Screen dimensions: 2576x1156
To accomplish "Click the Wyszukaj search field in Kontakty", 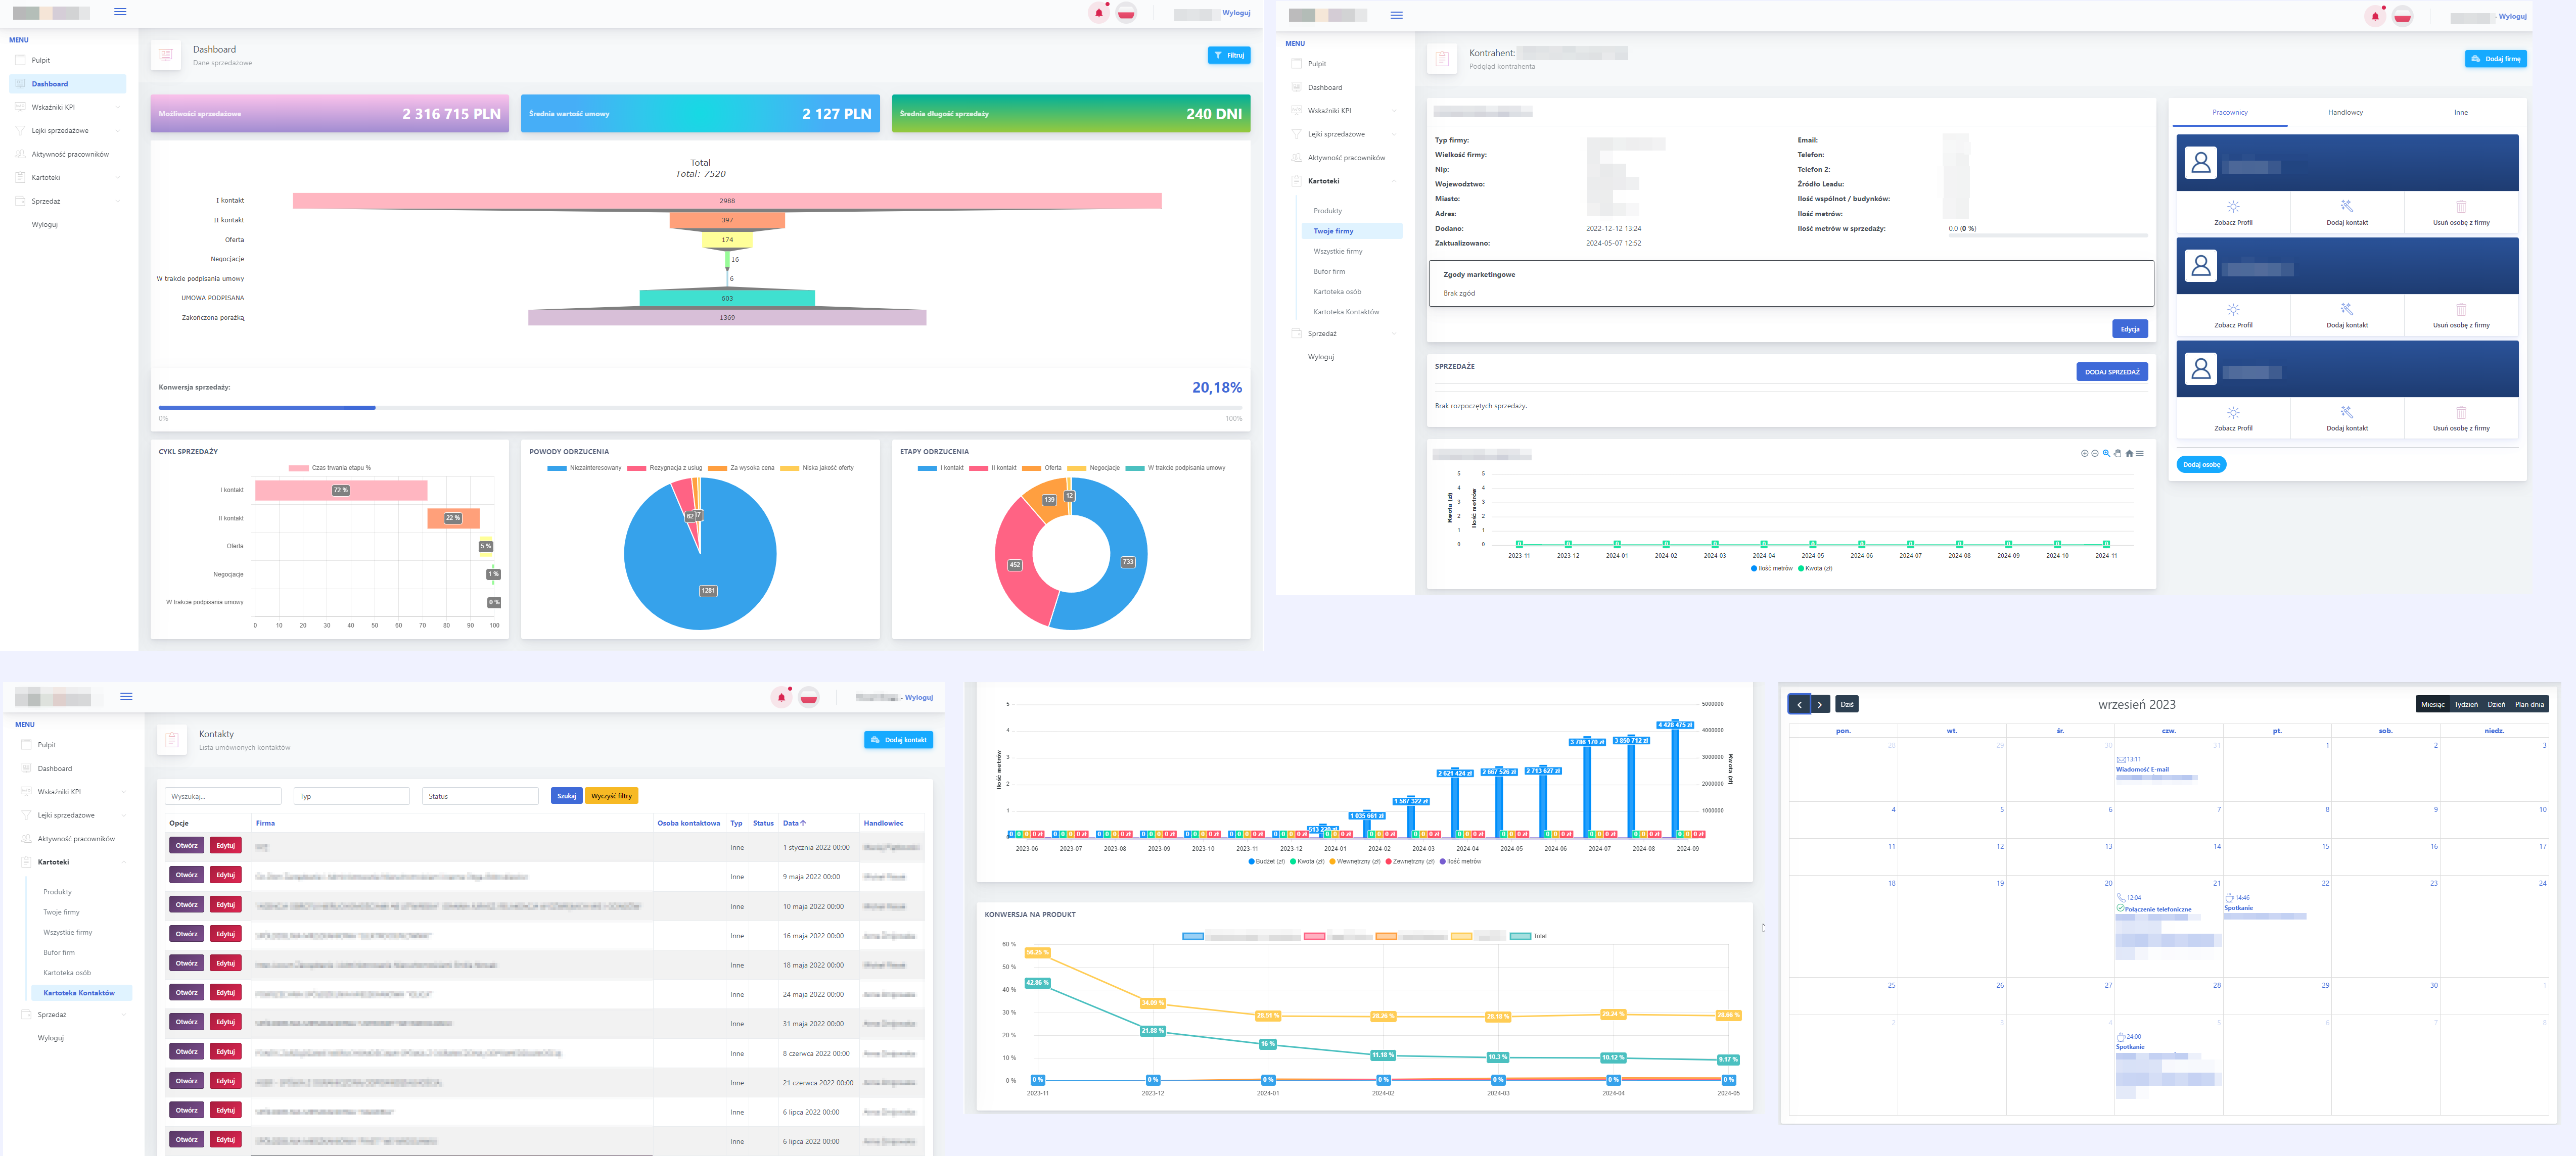I will click(x=223, y=796).
